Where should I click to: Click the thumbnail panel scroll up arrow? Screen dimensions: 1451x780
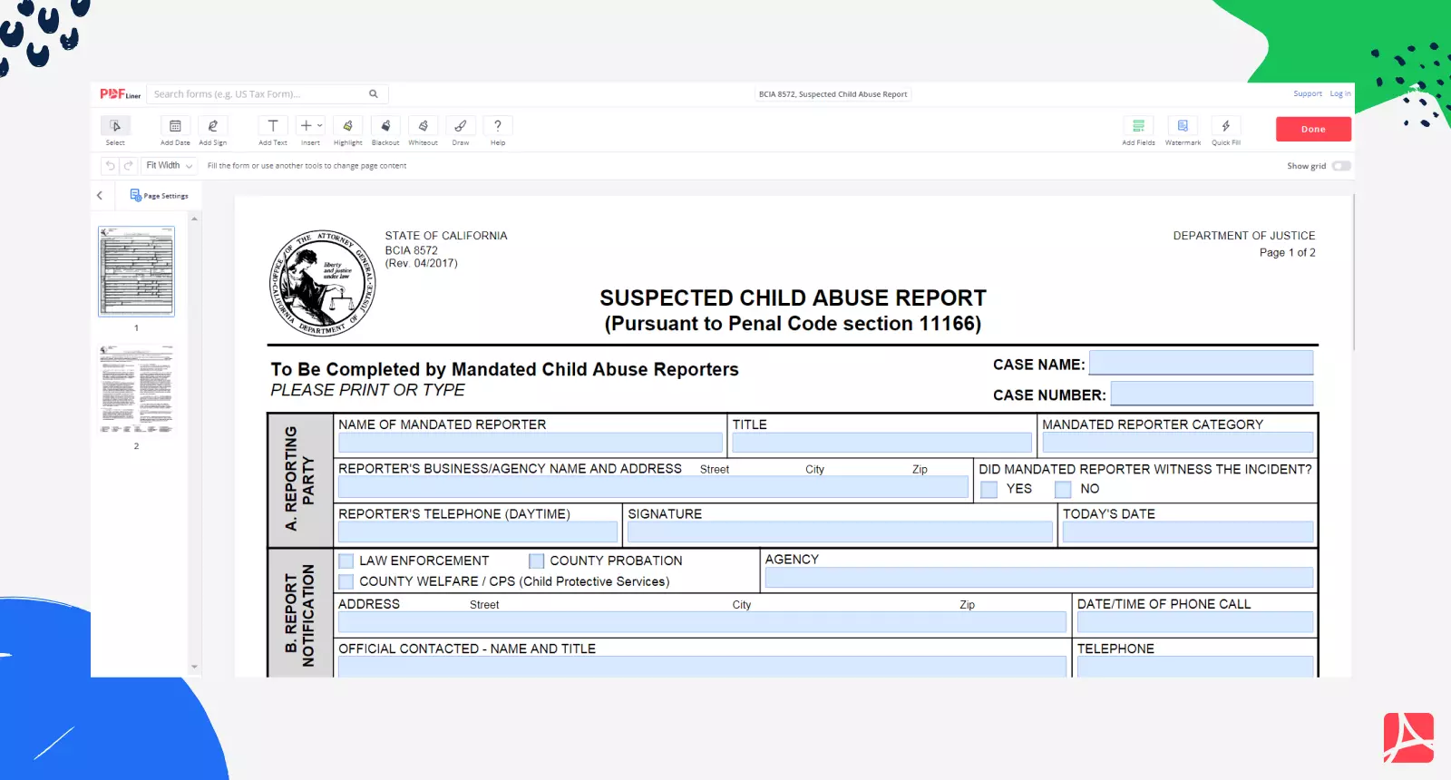(194, 219)
